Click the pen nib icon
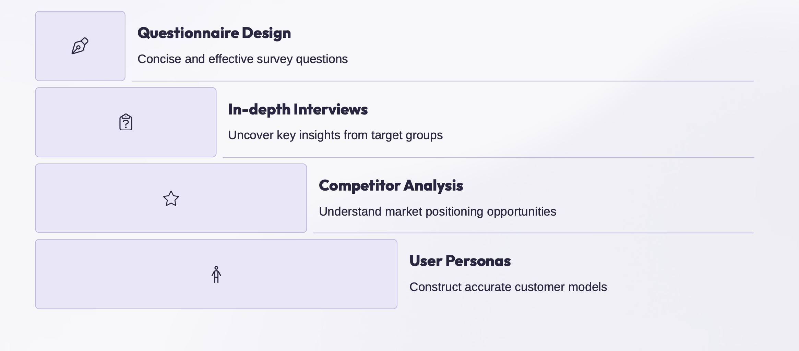 click(80, 46)
